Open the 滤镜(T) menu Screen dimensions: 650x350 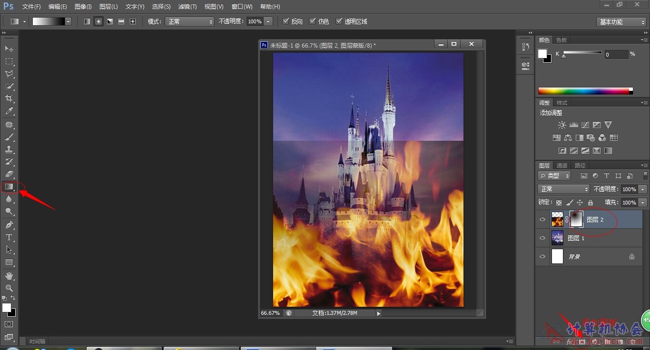(187, 7)
